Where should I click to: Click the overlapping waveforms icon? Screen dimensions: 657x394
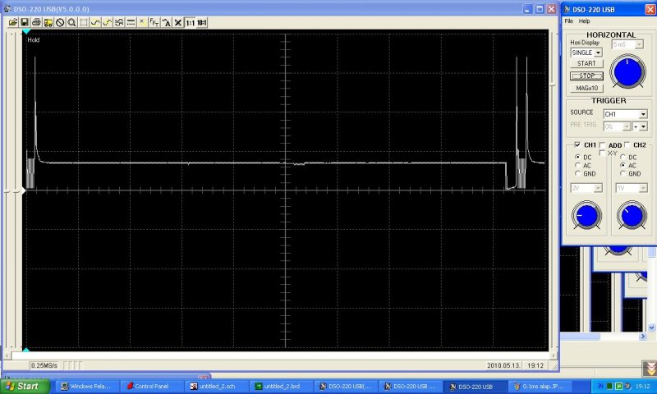(x=119, y=23)
